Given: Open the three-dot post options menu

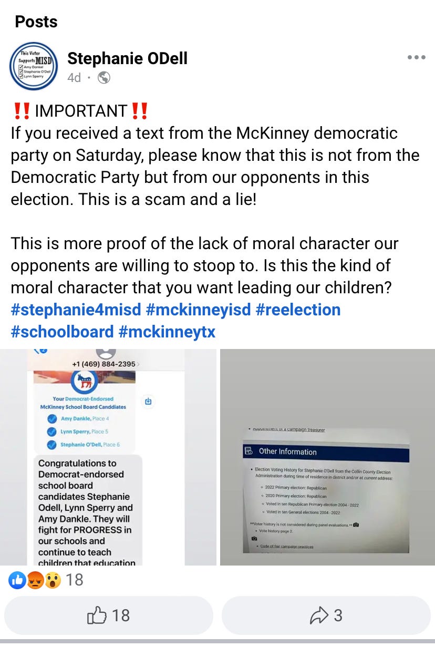Looking at the screenshot, I should coord(416,58).
